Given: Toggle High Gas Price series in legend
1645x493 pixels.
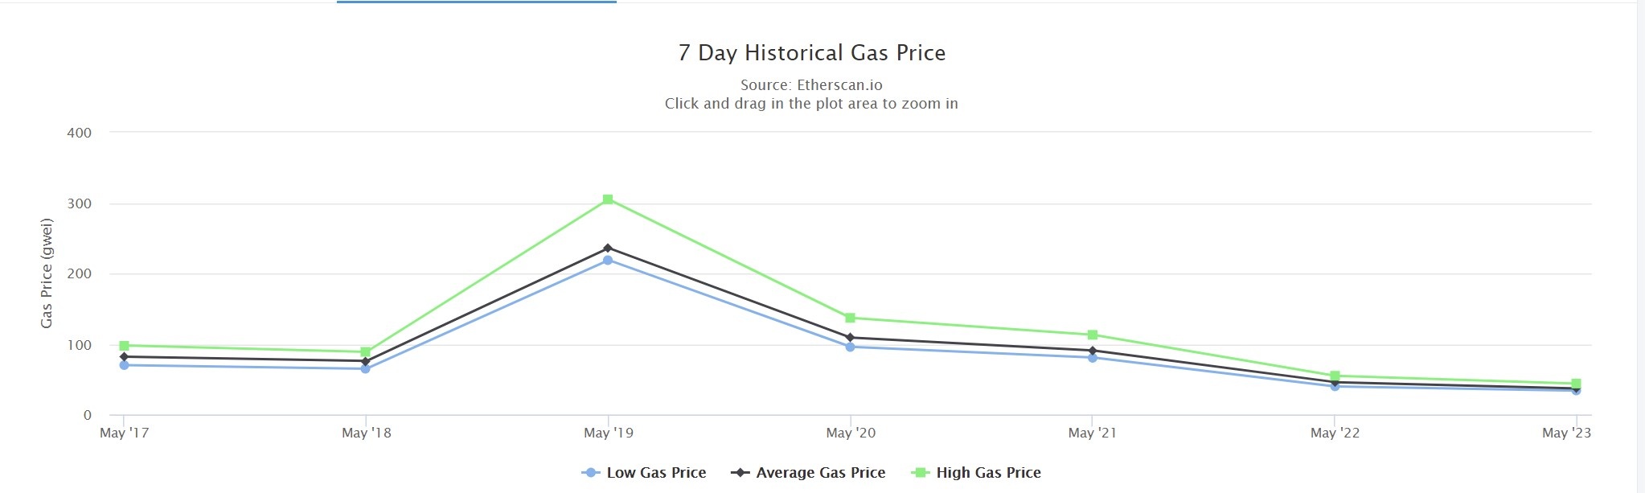Looking at the screenshot, I should tap(987, 473).
